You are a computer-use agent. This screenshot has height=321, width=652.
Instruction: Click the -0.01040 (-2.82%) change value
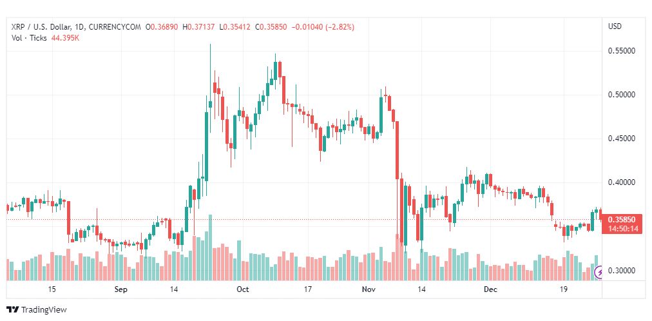[323, 27]
